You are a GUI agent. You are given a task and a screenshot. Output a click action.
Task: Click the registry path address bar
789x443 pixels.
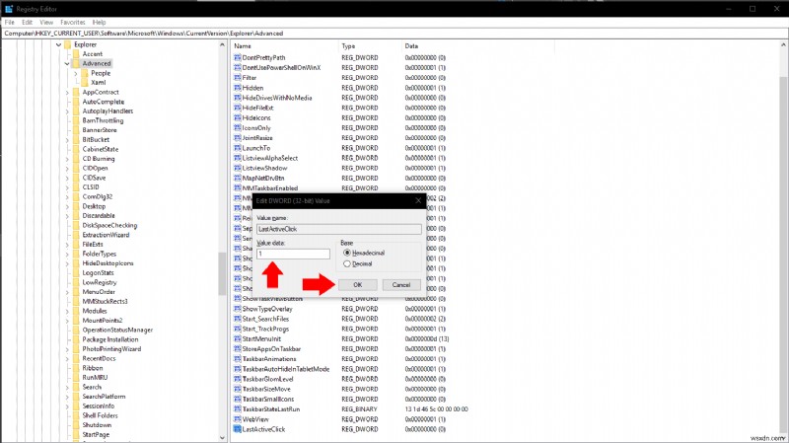click(x=394, y=34)
